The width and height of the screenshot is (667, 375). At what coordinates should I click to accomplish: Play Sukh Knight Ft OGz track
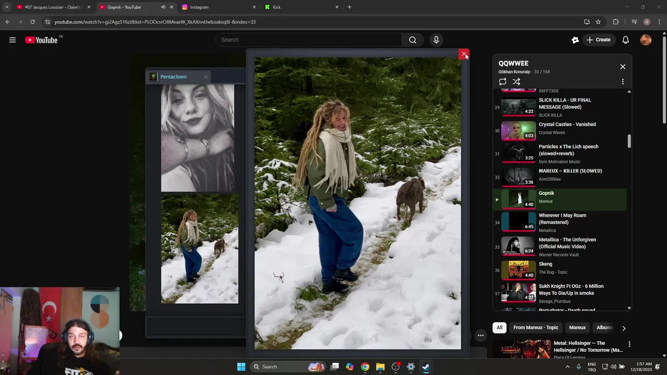pyautogui.click(x=560, y=293)
